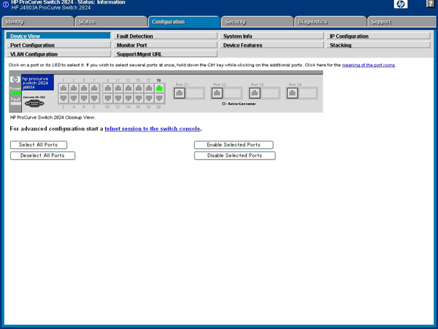
Task: Click the Fault LED indicator
Action: (15, 104)
